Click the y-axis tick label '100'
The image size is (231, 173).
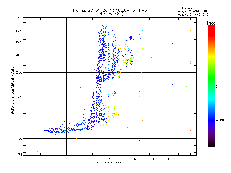coord(19,139)
